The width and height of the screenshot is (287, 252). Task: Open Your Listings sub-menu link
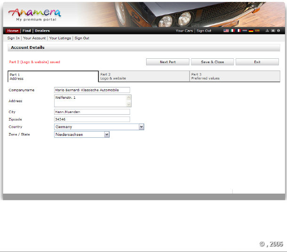click(x=60, y=38)
